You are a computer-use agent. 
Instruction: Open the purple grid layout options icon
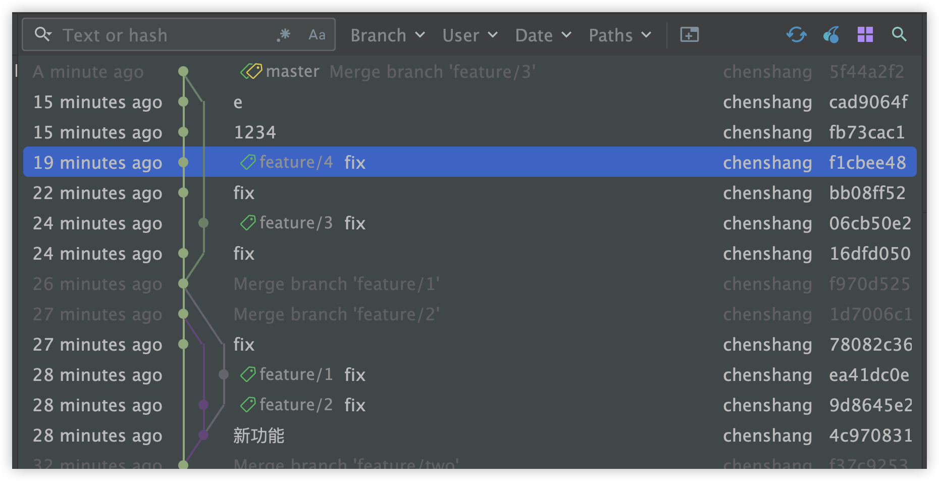click(x=865, y=35)
